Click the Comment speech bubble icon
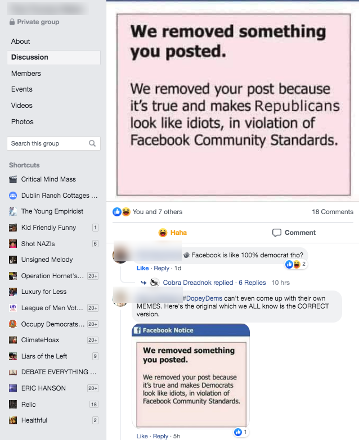359x440 pixels. click(276, 233)
